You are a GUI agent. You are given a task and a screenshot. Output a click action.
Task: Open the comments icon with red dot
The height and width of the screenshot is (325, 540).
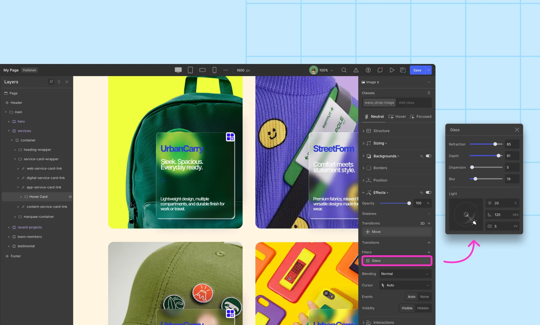coord(380,70)
